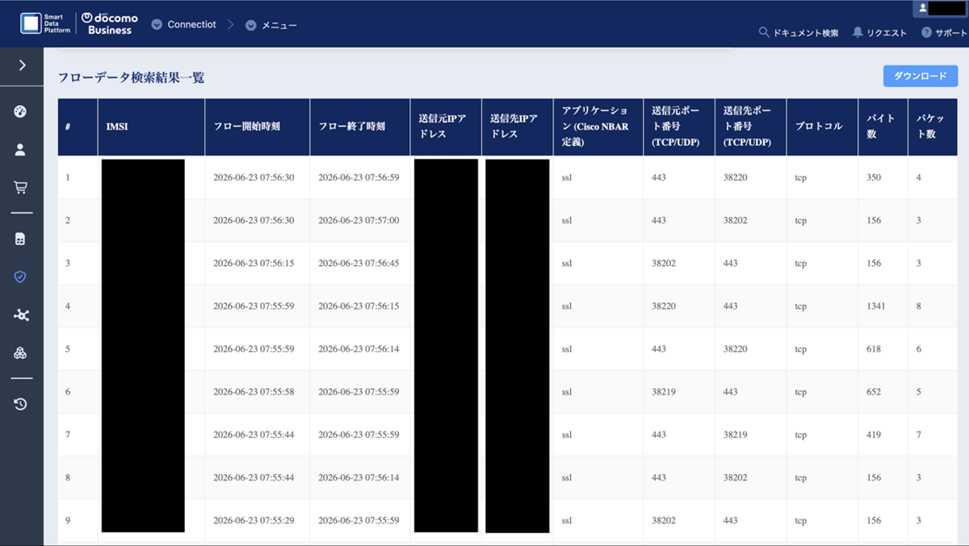Select start time 2026-06-23 07:56:15
The height and width of the screenshot is (546, 969).
(254, 263)
